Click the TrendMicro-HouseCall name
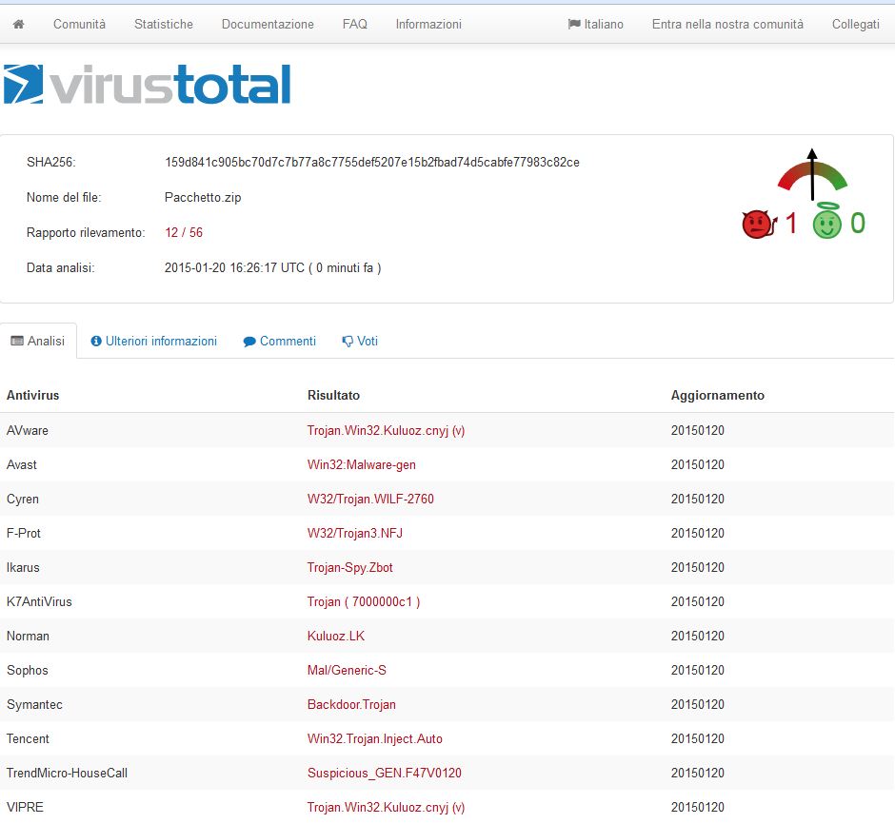Screen dimensions: 895x824 [67, 773]
